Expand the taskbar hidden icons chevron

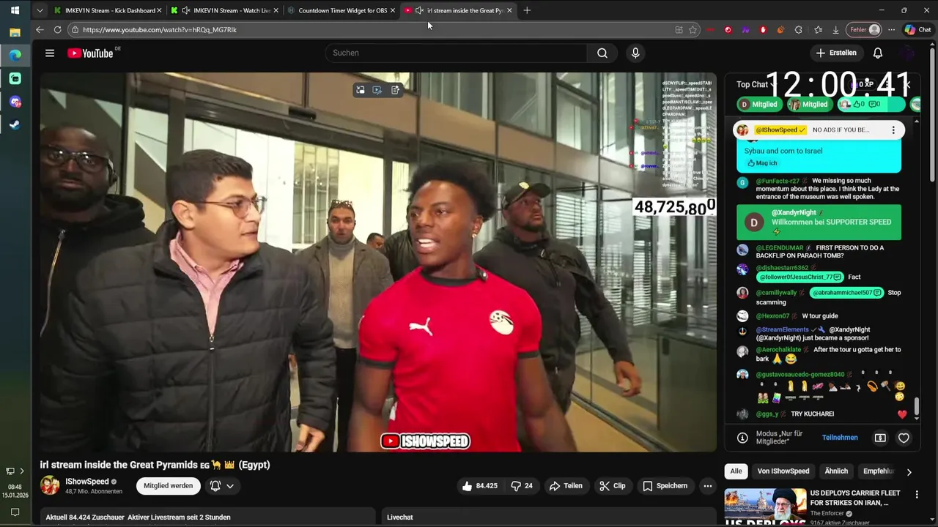point(21,471)
